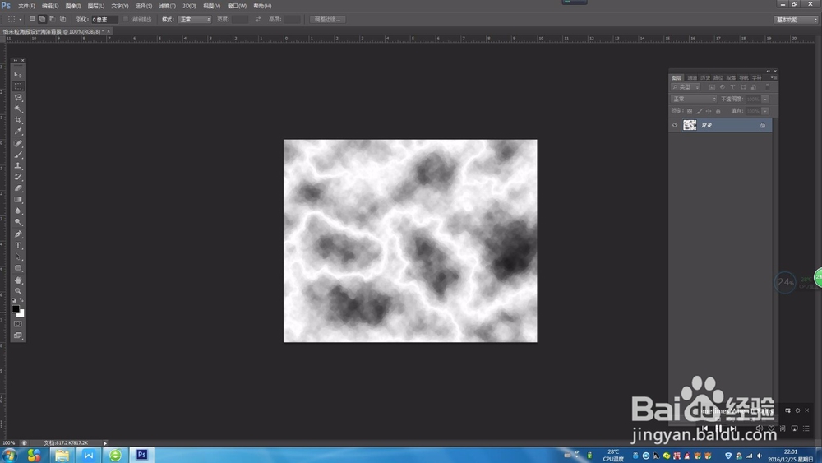
Task: Choose Add to Selection mode
Action: pyautogui.click(x=42, y=20)
